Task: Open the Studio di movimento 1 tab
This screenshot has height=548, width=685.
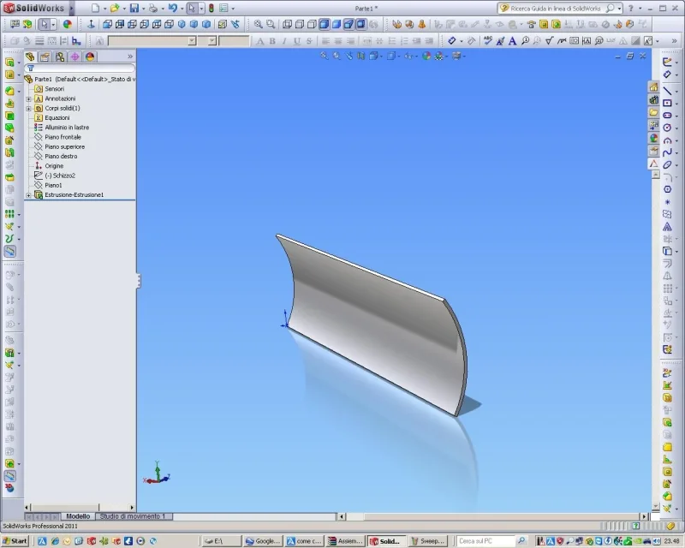Action: [x=133, y=516]
